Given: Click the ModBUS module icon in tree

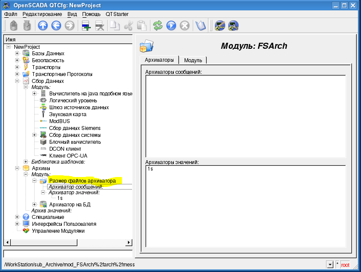Looking at the screenshot, I should [43, 121].
